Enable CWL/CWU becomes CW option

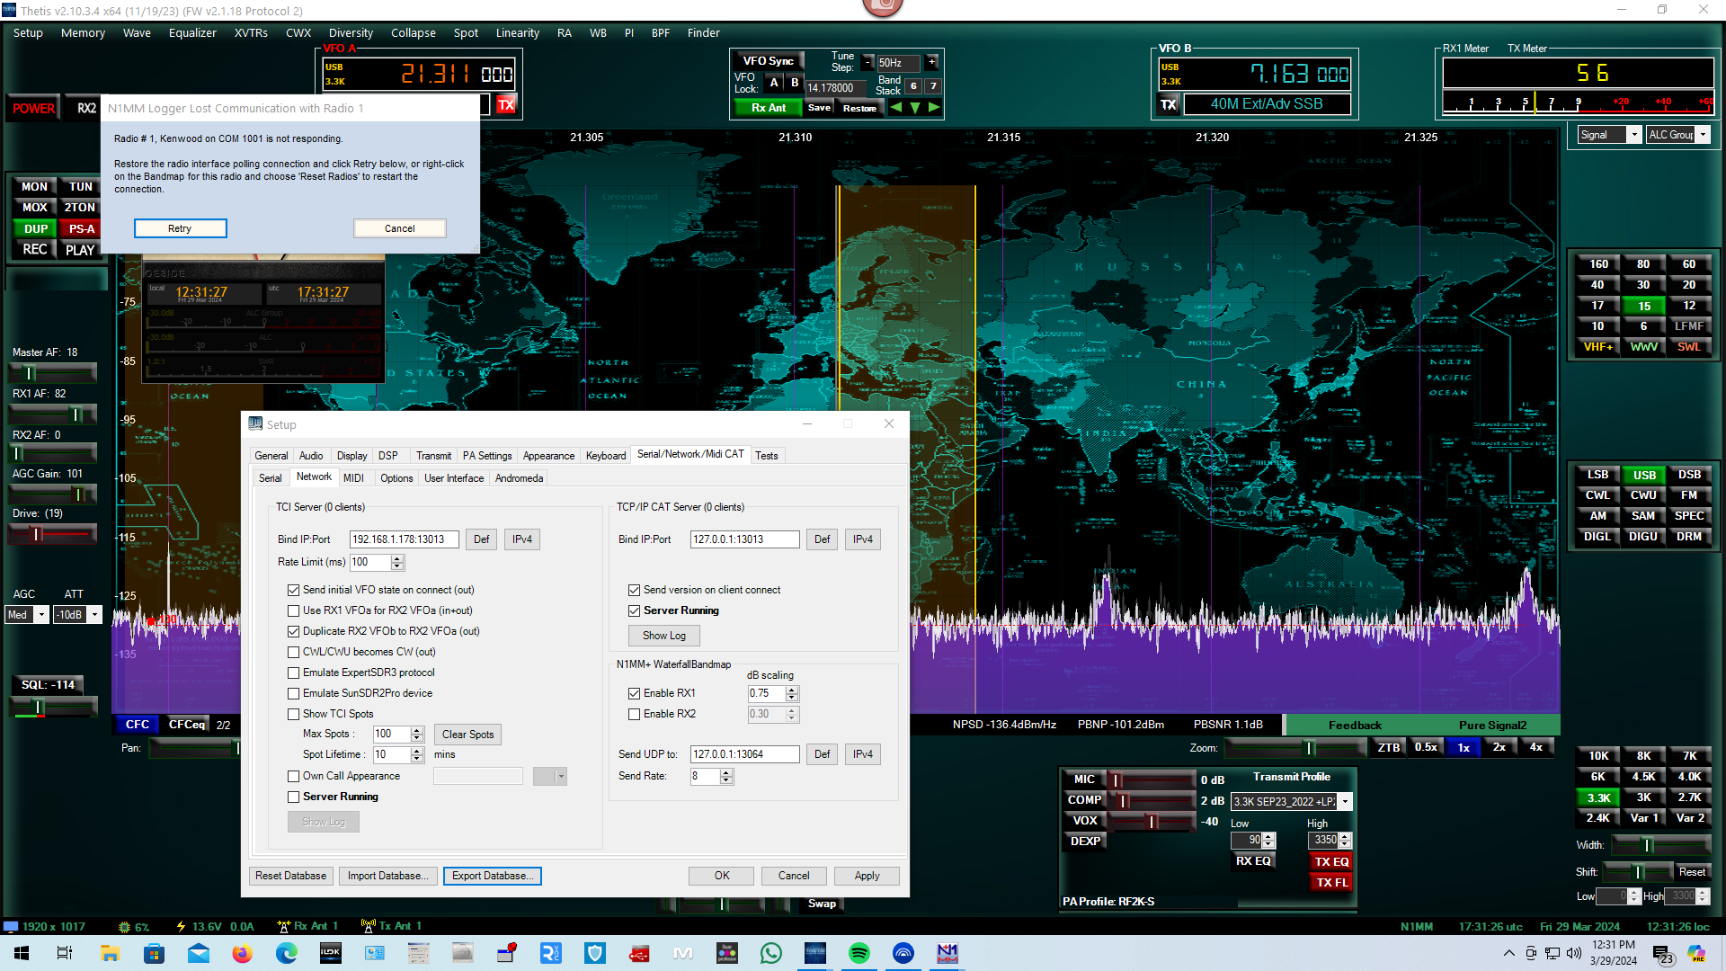point(293,653)
